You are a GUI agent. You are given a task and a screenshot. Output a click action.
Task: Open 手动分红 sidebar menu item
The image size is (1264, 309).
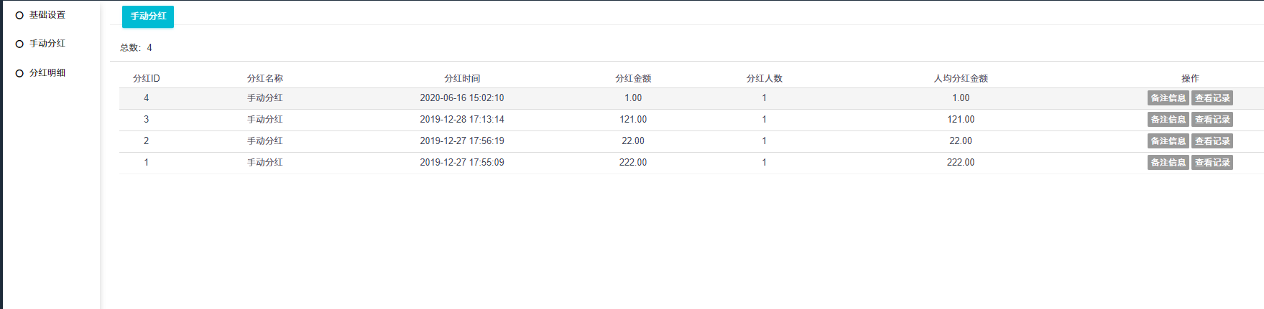(x=47, y=44)
